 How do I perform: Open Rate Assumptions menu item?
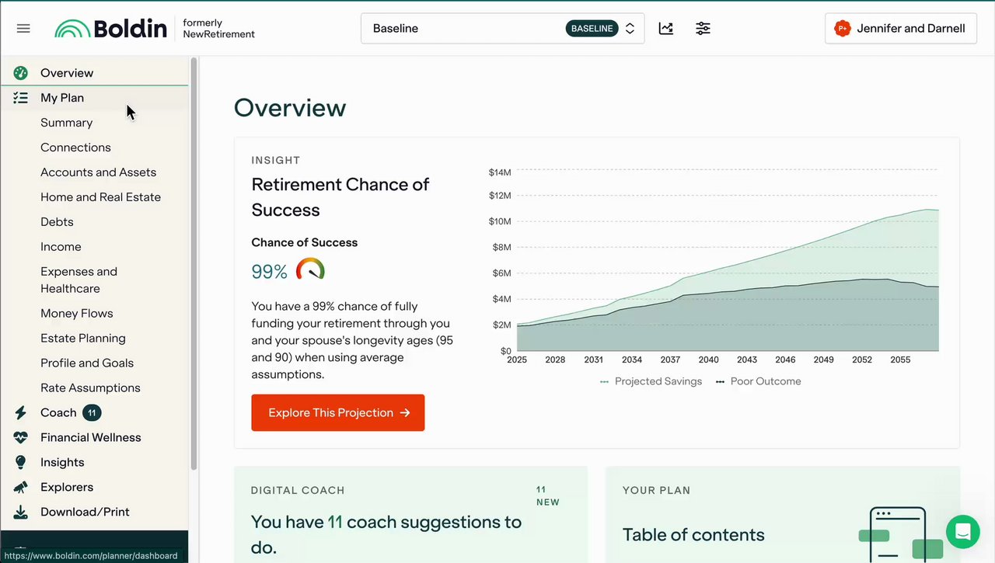(90, 387)
